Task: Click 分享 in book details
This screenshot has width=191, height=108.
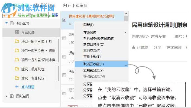Action: (157, 47)
